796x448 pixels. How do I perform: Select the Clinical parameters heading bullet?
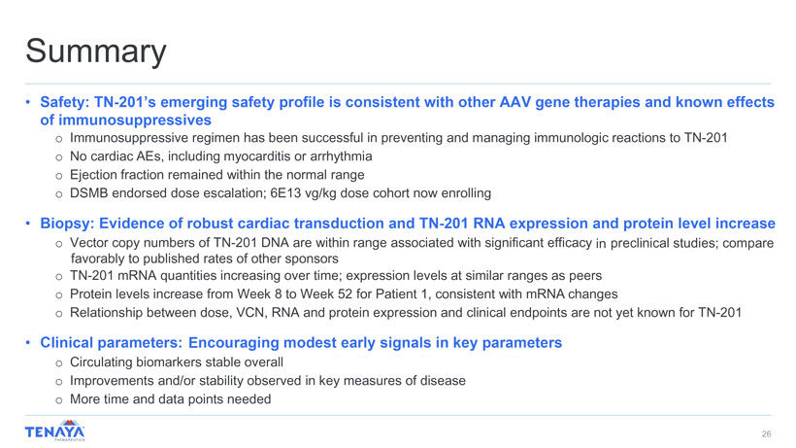click(x=300, y=342)
